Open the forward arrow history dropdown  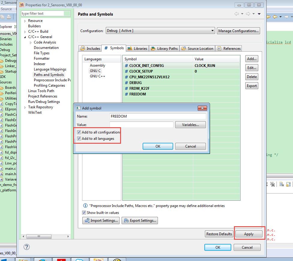[x=253, y=14]
